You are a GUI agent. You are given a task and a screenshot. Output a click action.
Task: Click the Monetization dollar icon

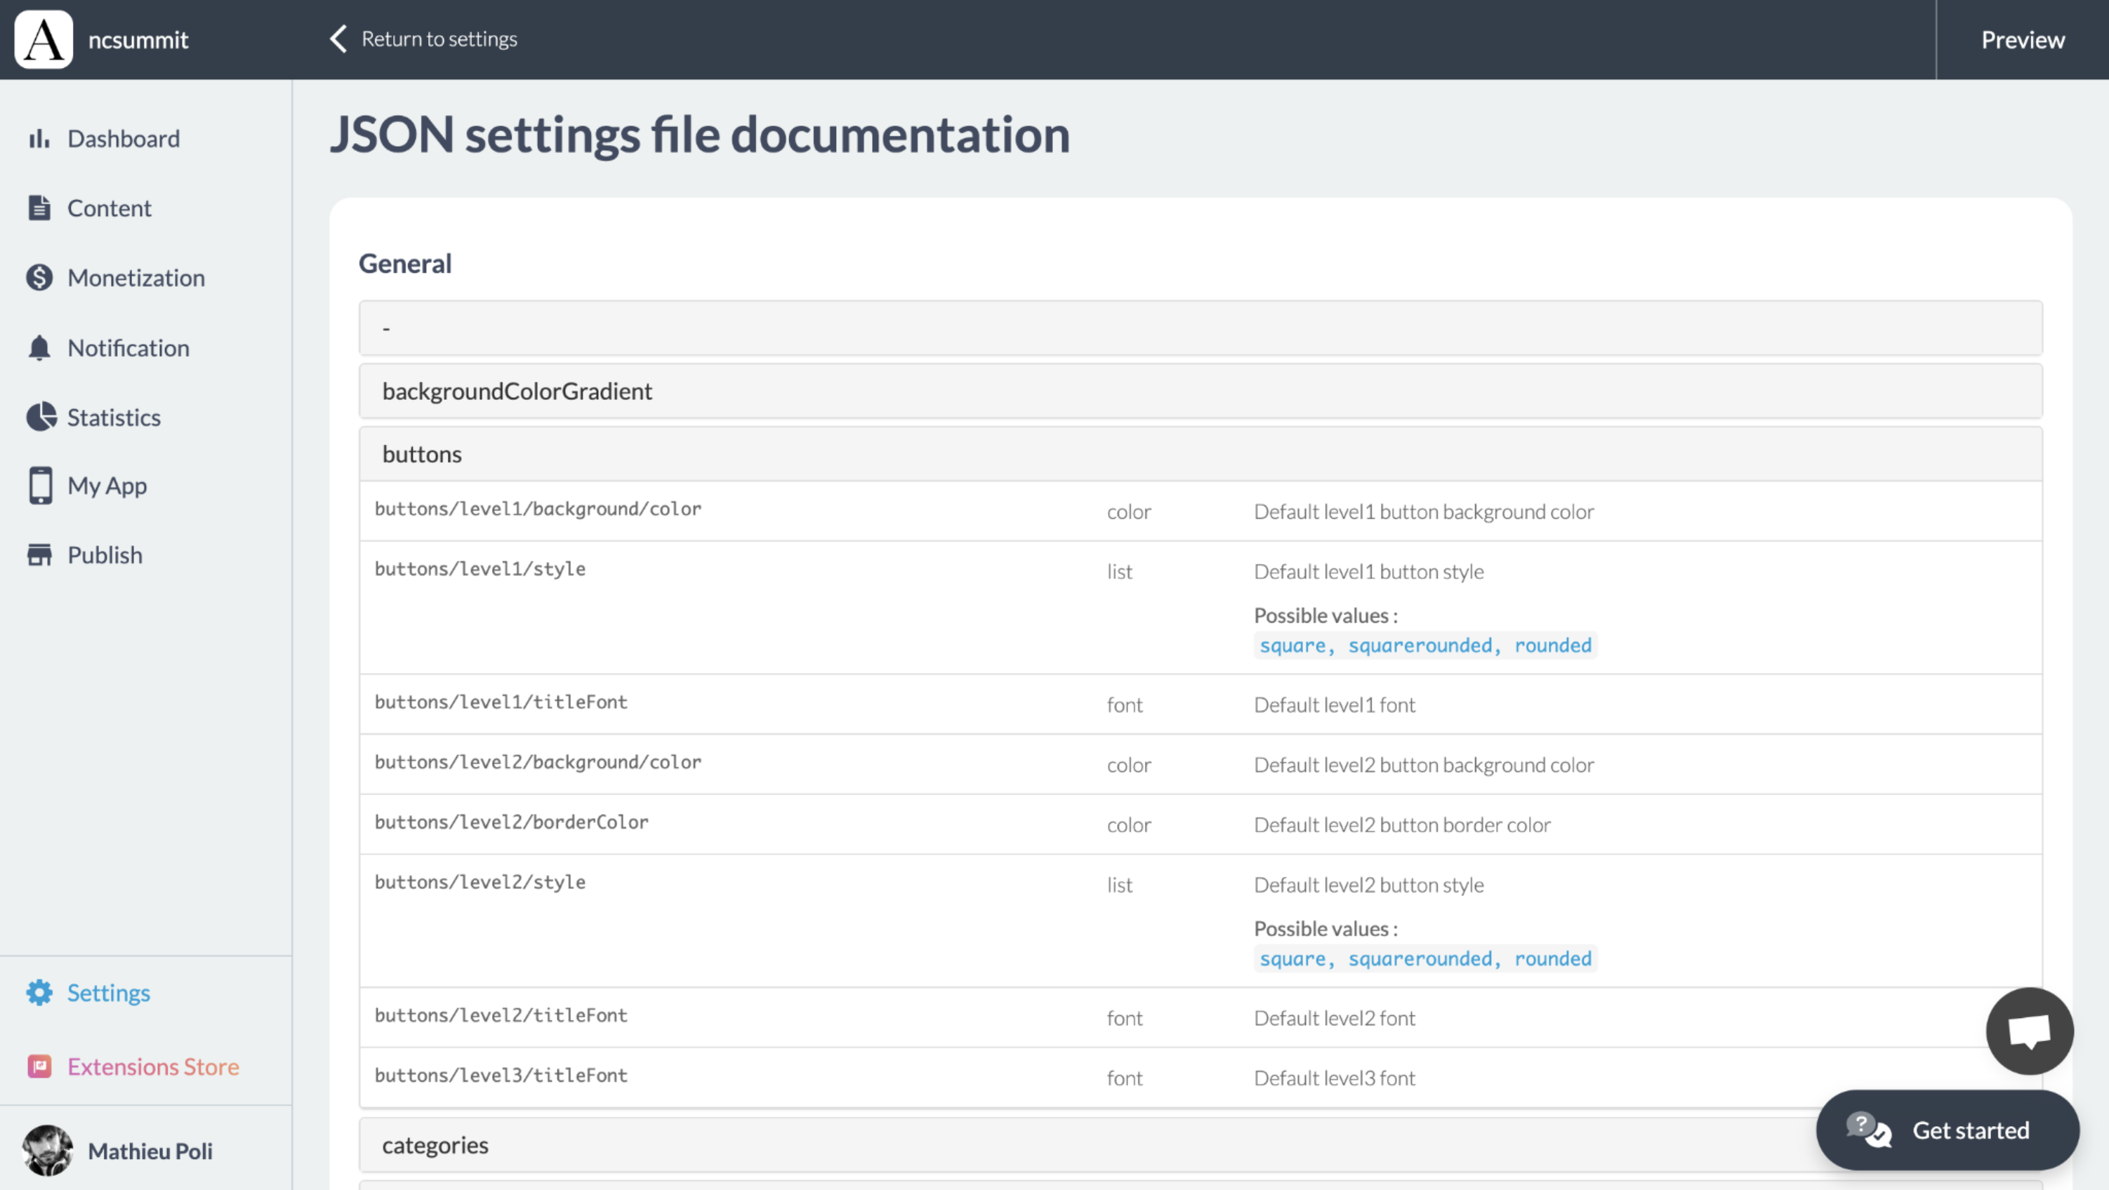click(x=39, y=277)
